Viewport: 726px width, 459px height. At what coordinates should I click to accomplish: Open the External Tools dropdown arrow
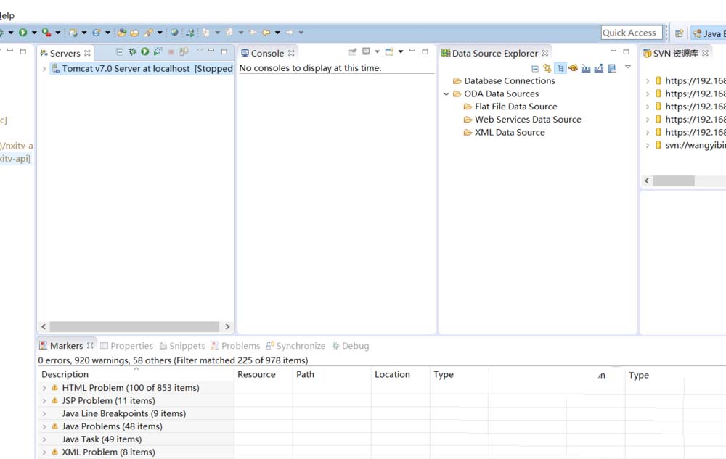(58, 33)
